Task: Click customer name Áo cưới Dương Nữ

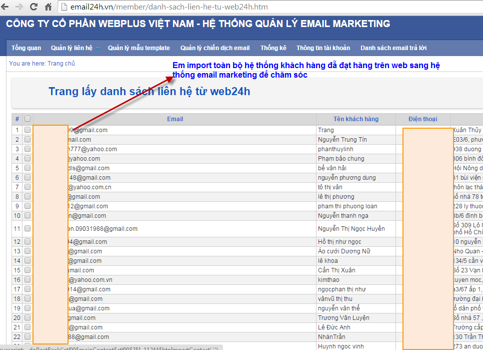Action: click(x=344, y=251)
